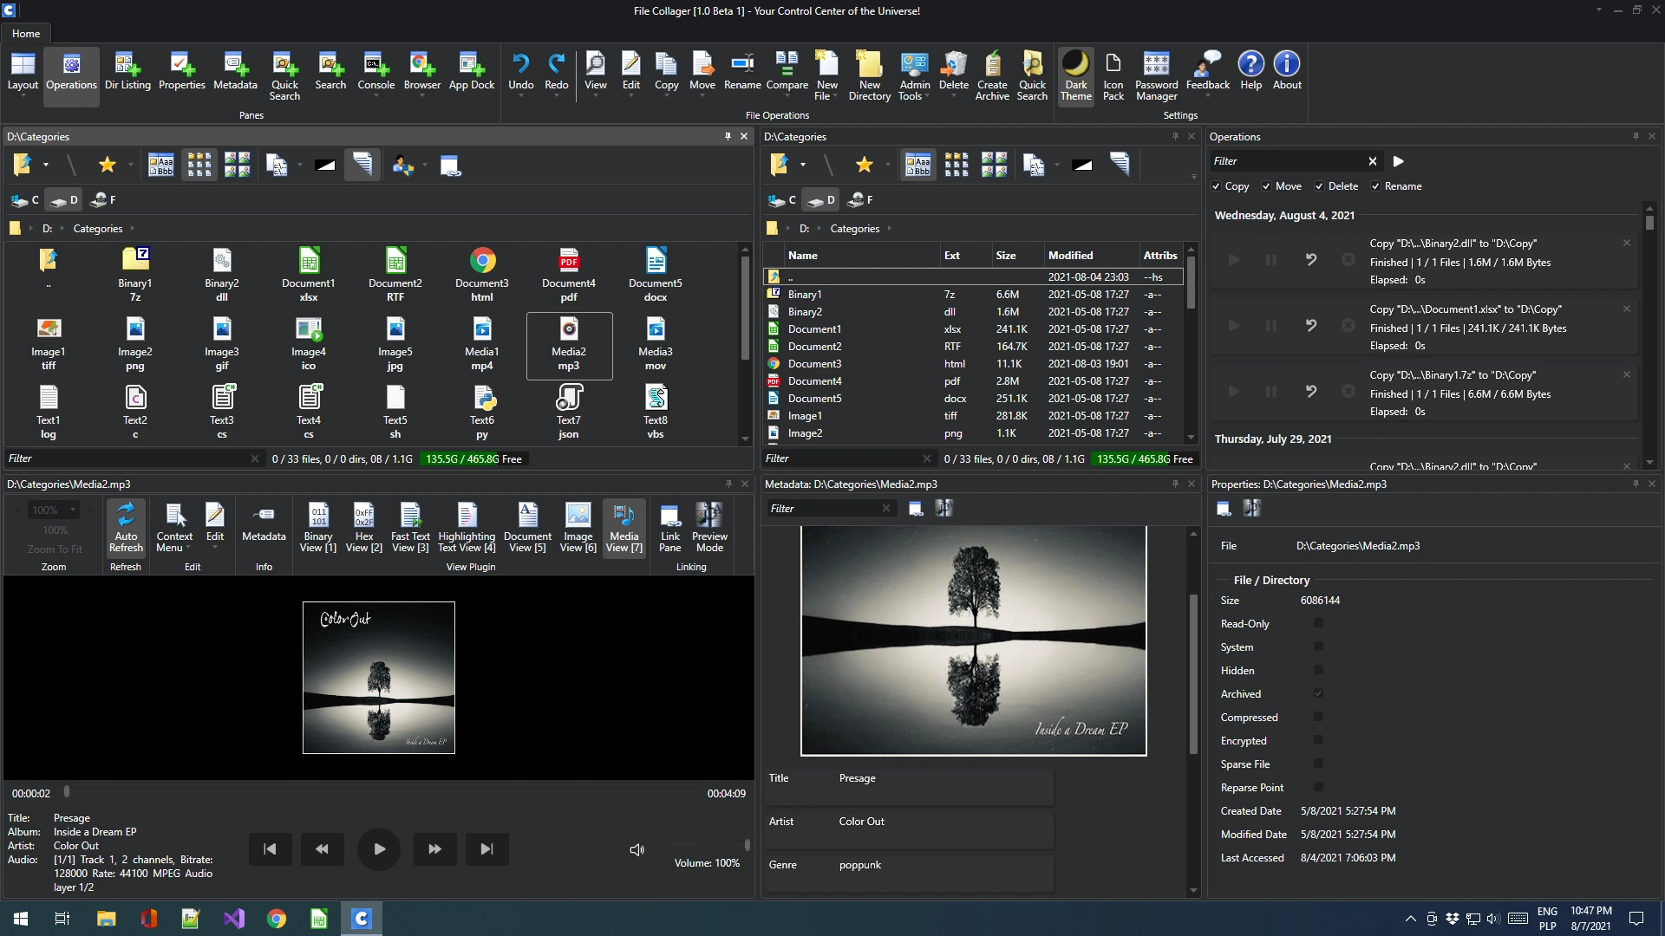Viewport: 1665px width, 936px height.
Task: Open the Password Manager
Action: [x=1156, y=75]
